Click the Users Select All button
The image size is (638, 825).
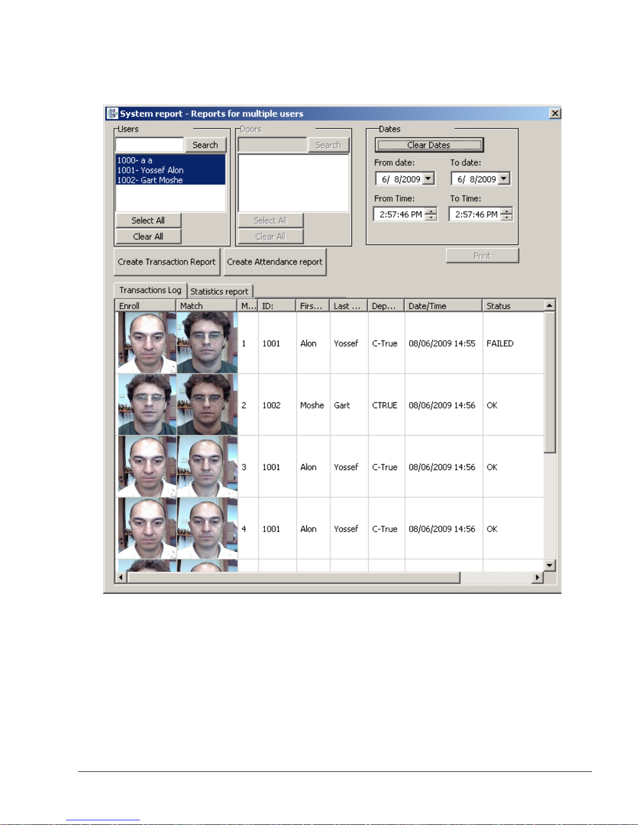click(148, 220)
